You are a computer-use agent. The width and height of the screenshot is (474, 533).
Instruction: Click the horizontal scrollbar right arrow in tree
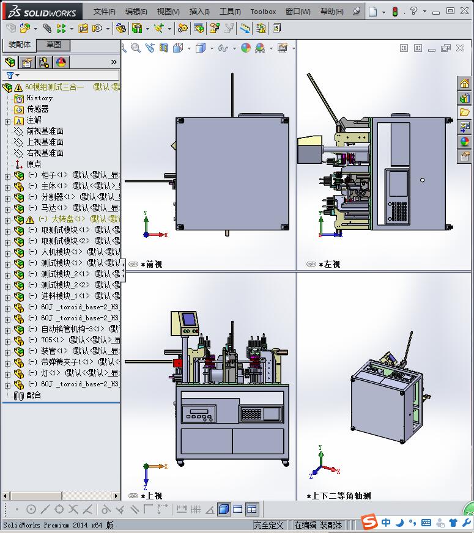116,496
